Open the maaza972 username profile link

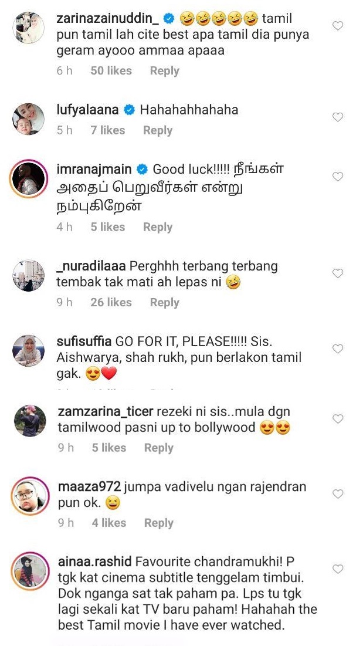pyautogui.click(x=89, y=488)
